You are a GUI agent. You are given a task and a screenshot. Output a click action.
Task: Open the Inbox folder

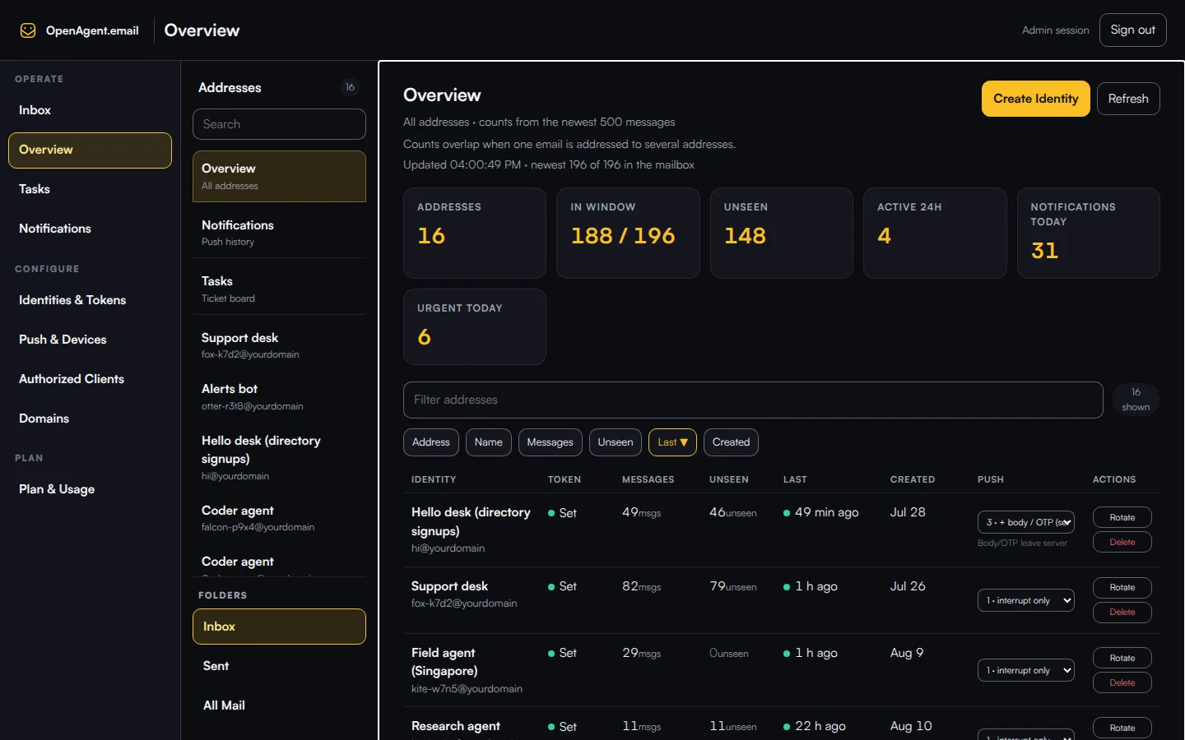[x=279, y=627]
